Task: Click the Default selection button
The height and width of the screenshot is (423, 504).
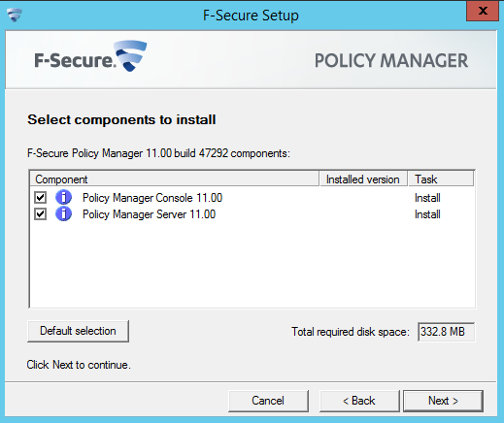Action: (x=78, y=331)
